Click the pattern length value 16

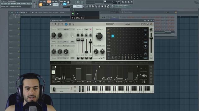144,82
